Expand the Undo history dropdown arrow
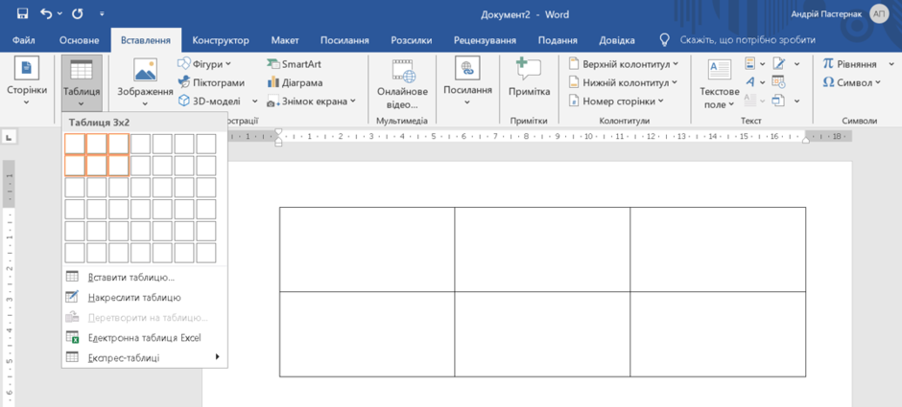This screenshot has height=407, width=902. [60, 13]
